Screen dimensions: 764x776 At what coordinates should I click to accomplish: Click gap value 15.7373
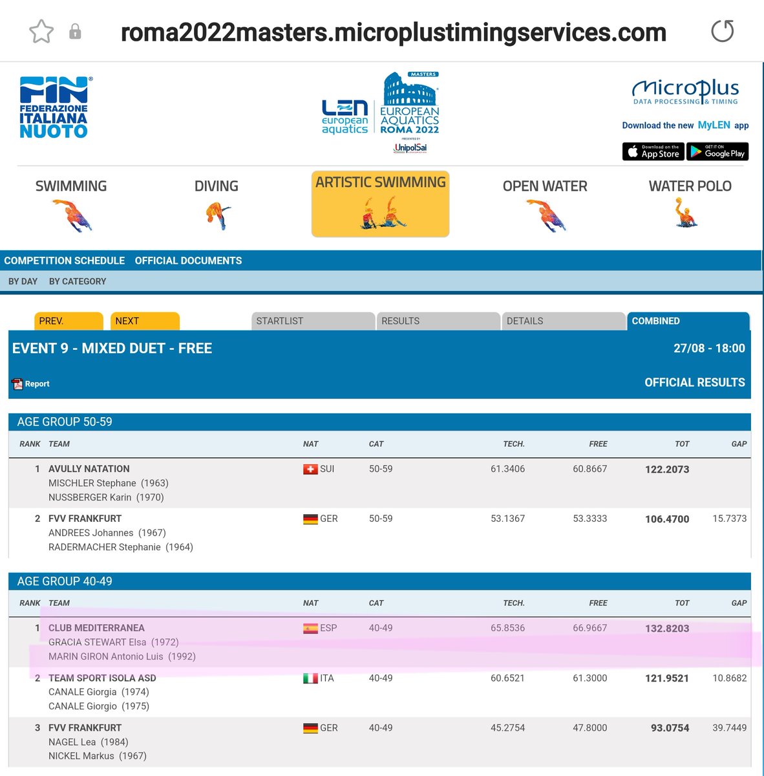[x=730, y=519]
